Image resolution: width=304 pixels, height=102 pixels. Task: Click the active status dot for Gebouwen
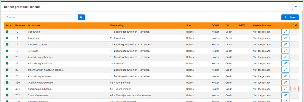coord(7,32)
